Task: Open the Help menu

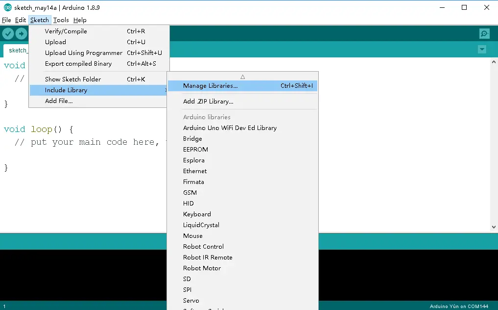Action: pos(80,20)
